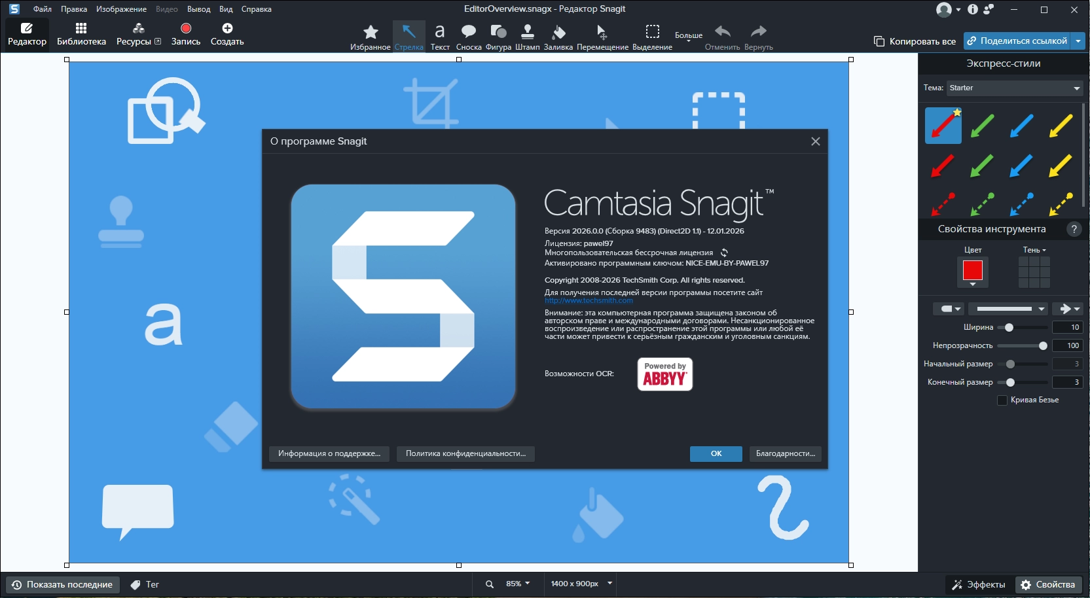
Task: Click OK in the About dialog
Action: (716, 454)
